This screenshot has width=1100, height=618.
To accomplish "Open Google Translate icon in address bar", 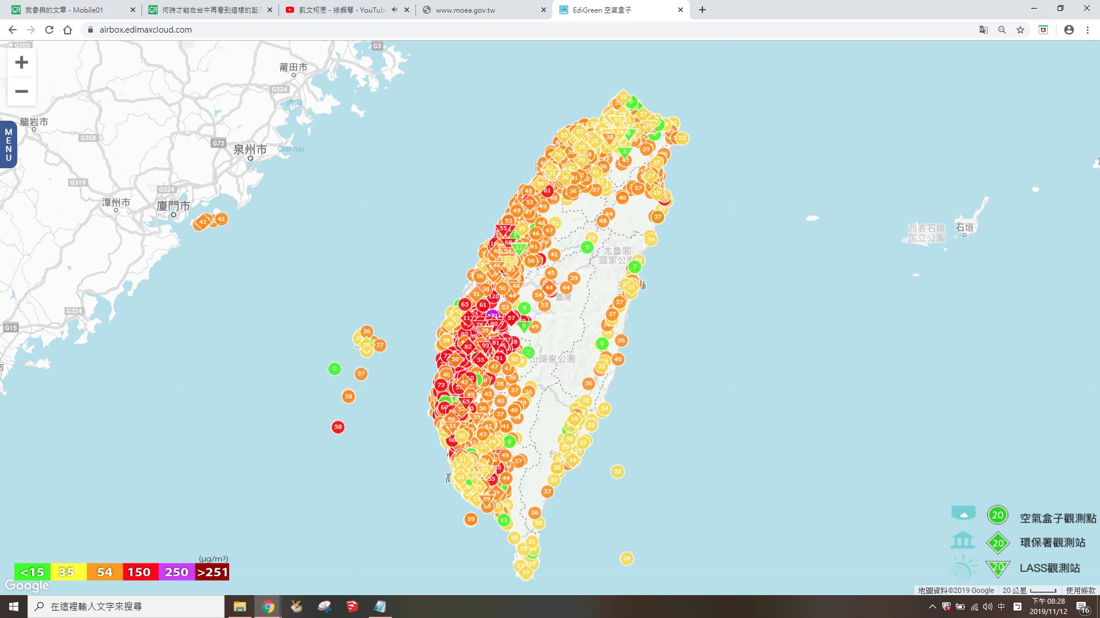I will point(984,30).
